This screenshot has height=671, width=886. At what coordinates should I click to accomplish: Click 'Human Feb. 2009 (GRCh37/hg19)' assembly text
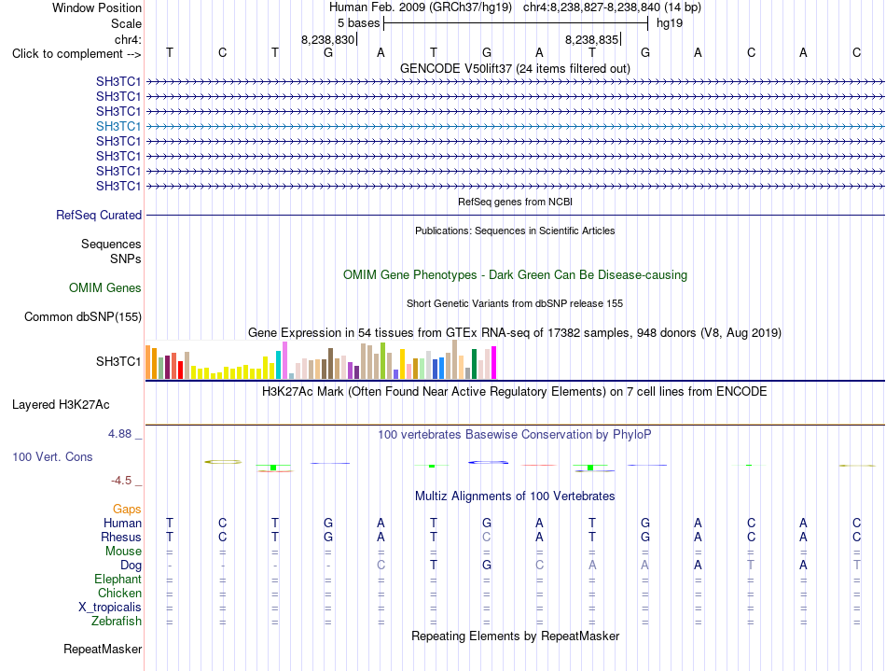click(x=421, y=7)
